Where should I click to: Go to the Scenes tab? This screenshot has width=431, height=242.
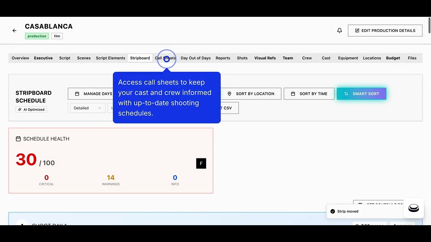[84, 58]
